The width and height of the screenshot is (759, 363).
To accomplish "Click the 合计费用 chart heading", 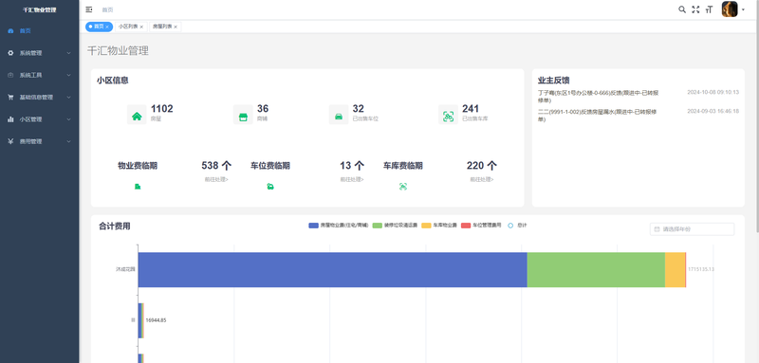I will pos(114,226).
